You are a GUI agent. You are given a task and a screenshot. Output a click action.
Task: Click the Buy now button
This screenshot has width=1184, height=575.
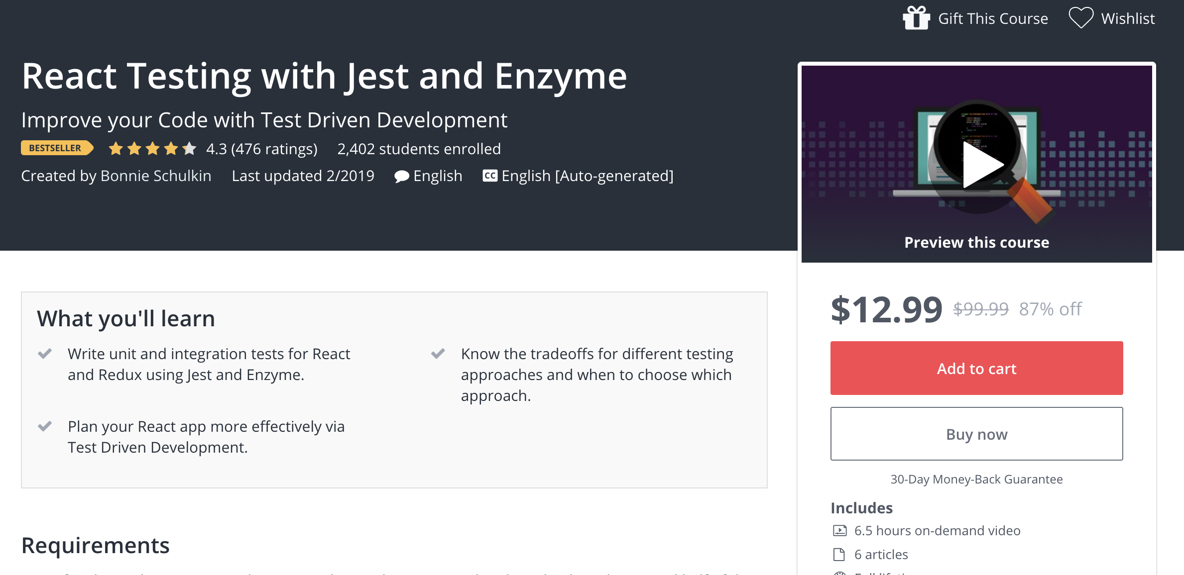(x=976, y=434)
